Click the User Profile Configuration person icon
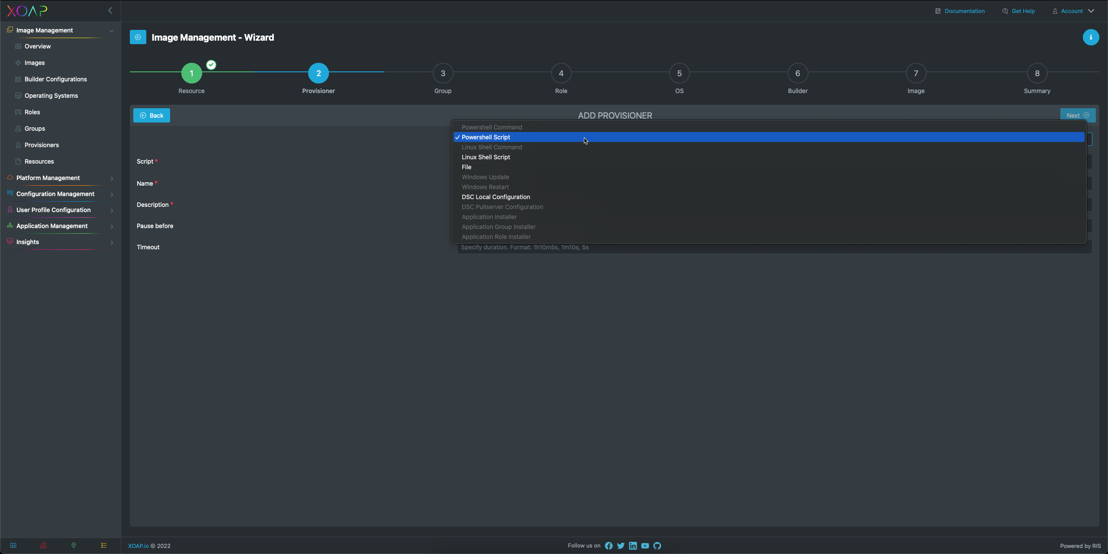The width and height of the screenshot is (1108, 554). click(x=10, y=209)
